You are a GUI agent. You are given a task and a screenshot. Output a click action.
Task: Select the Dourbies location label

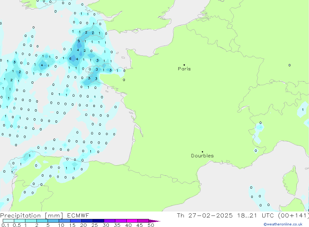pos(202,156)
